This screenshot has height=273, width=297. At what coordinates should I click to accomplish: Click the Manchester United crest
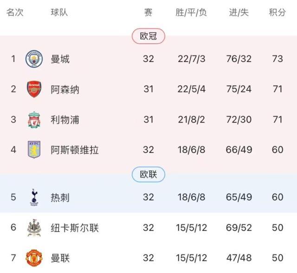[34, 258]
